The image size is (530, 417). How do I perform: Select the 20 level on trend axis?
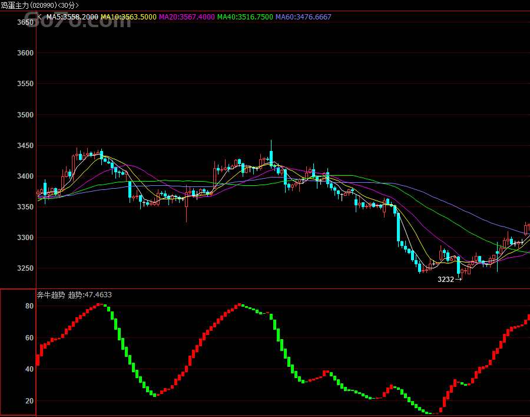coord(29,401)
